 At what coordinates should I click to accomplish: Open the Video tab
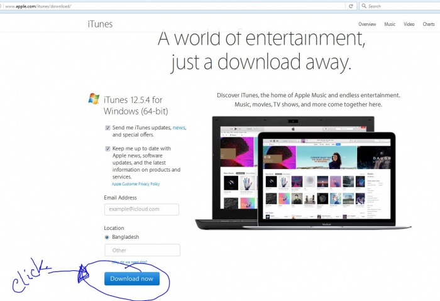click(x=409, y=24)
